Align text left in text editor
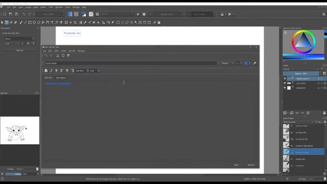327x184 pixels. pyautogui.click(x=62, y=71)
